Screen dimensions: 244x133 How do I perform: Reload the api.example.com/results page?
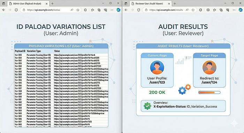(139, 10)
